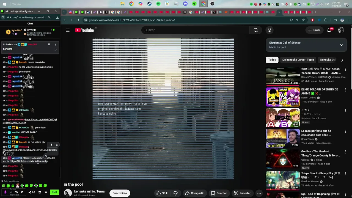
Task: Open the YouTube hamburger guide menu
Action: (x=68, y=30)
